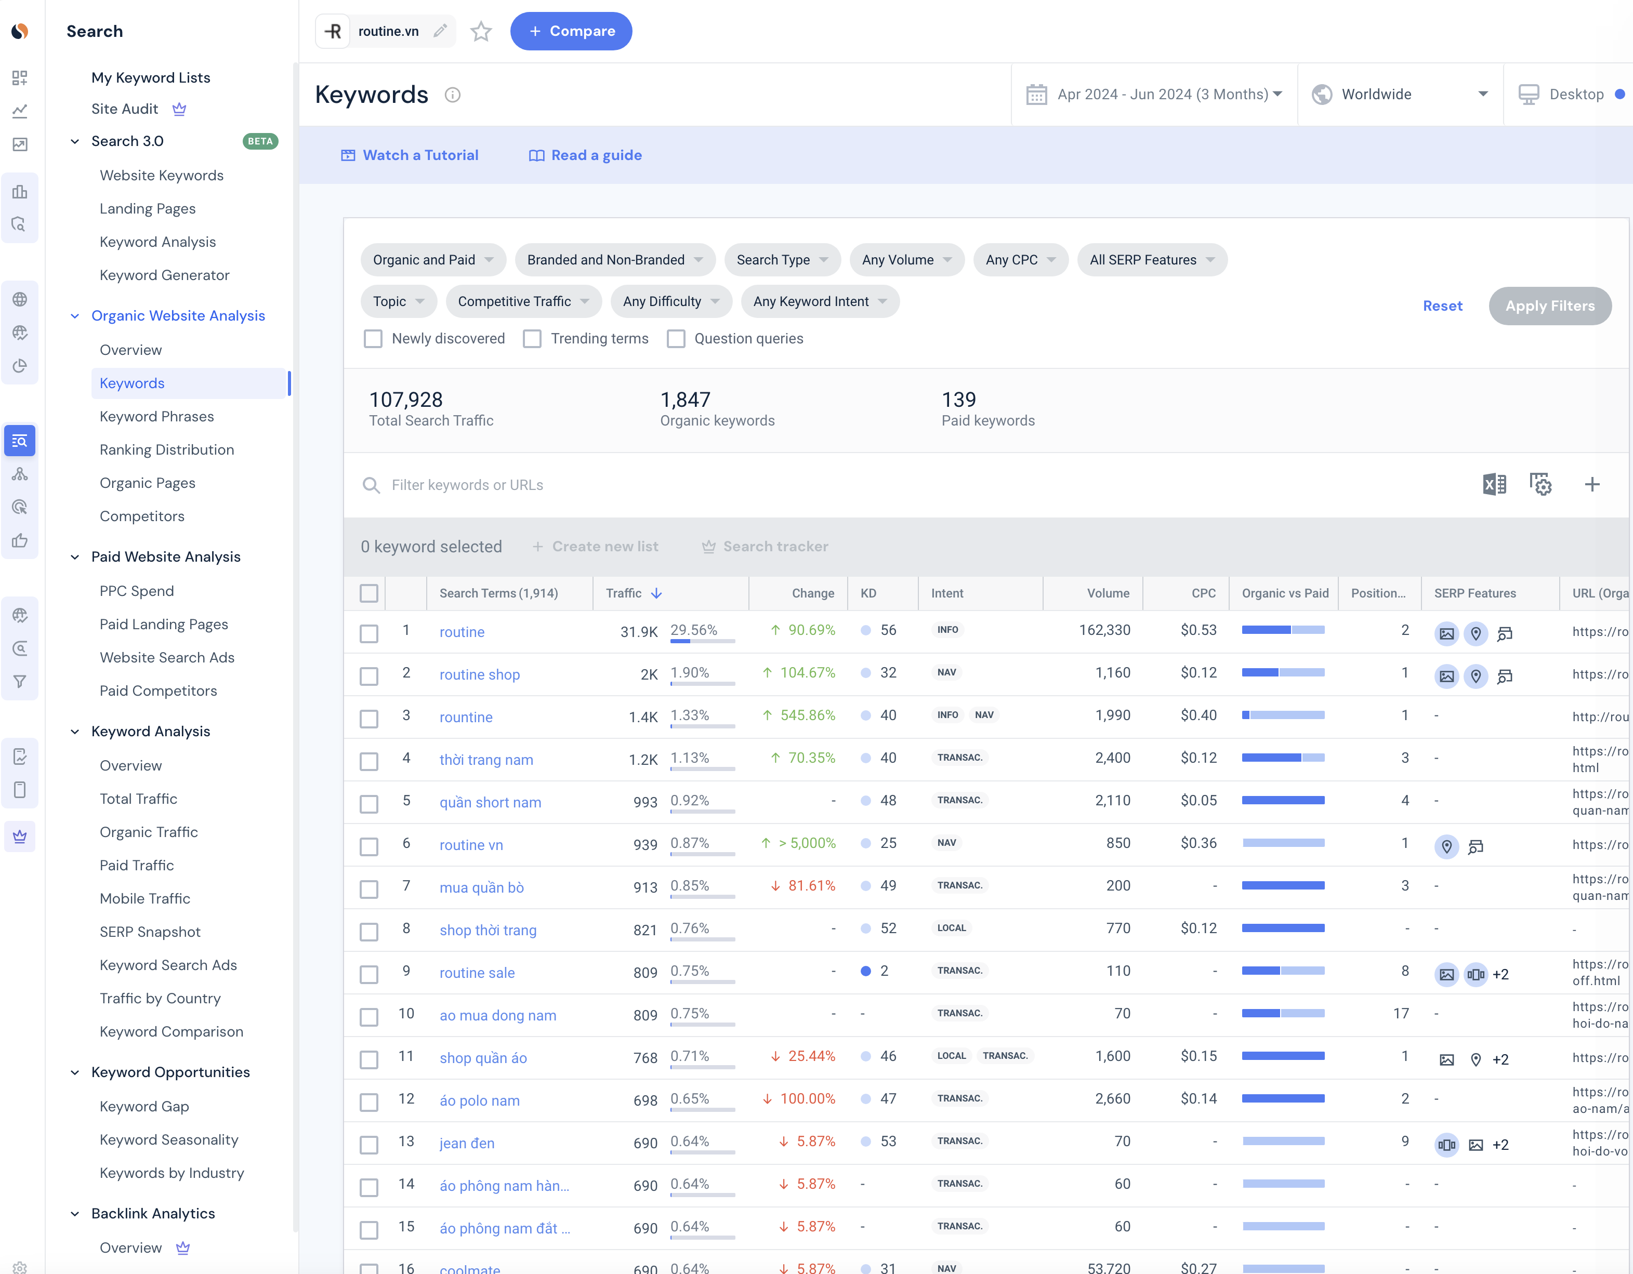Image resolution: width=1633 pixels, height=1274 pixels.
Task: Click the plus icon beside column settings
Action: [1592, 484]
